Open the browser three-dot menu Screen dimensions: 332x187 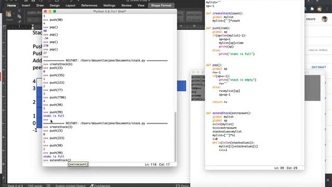(x=327, y=9)
